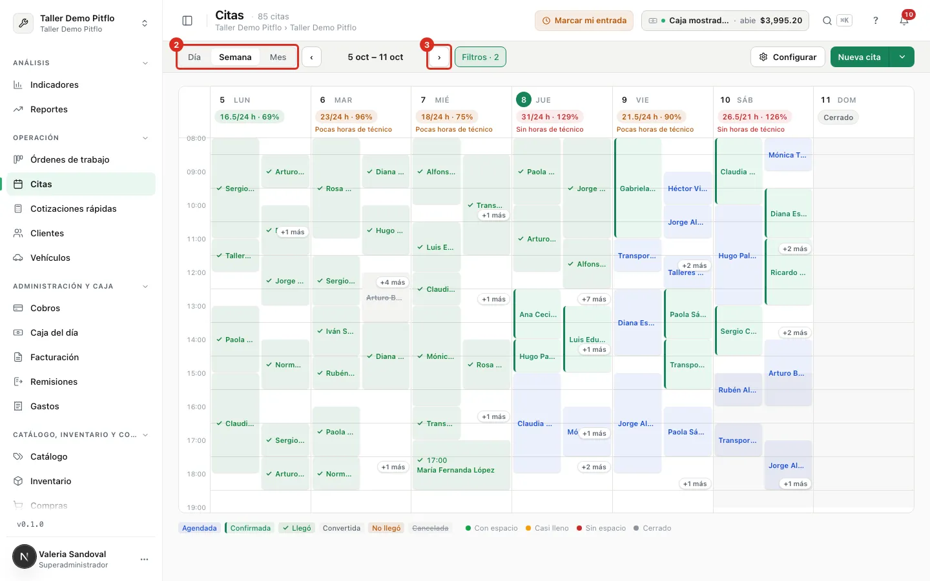Screen dimensions: 930x581
Task: Switch calendar to Día view
Action: click(x=194, y=57)
